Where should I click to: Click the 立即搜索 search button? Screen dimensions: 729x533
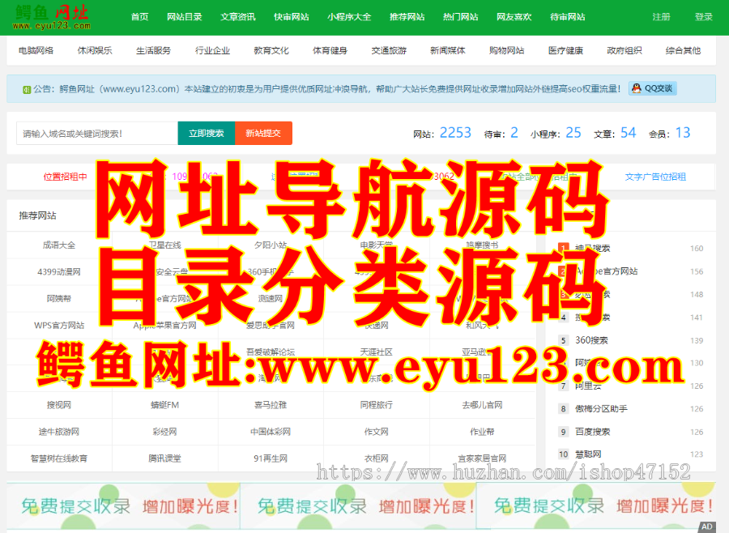206,134
